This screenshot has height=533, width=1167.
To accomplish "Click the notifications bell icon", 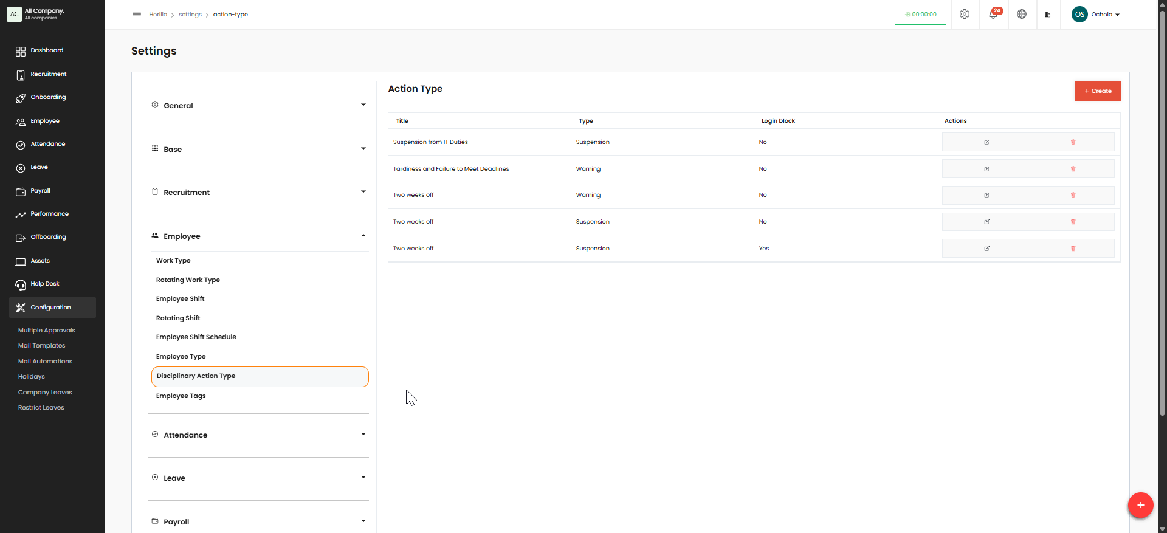I will point(993,14).
